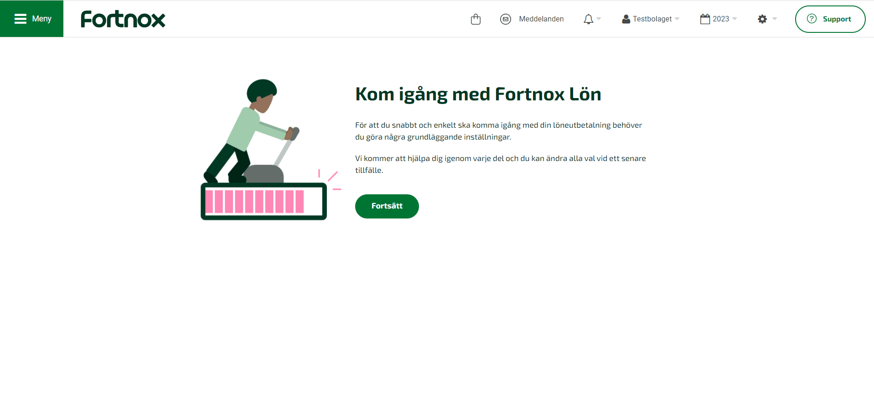Click the Testbolaget company name text
The height and width of the screenshot is (411, 874).
pos(652,19)
